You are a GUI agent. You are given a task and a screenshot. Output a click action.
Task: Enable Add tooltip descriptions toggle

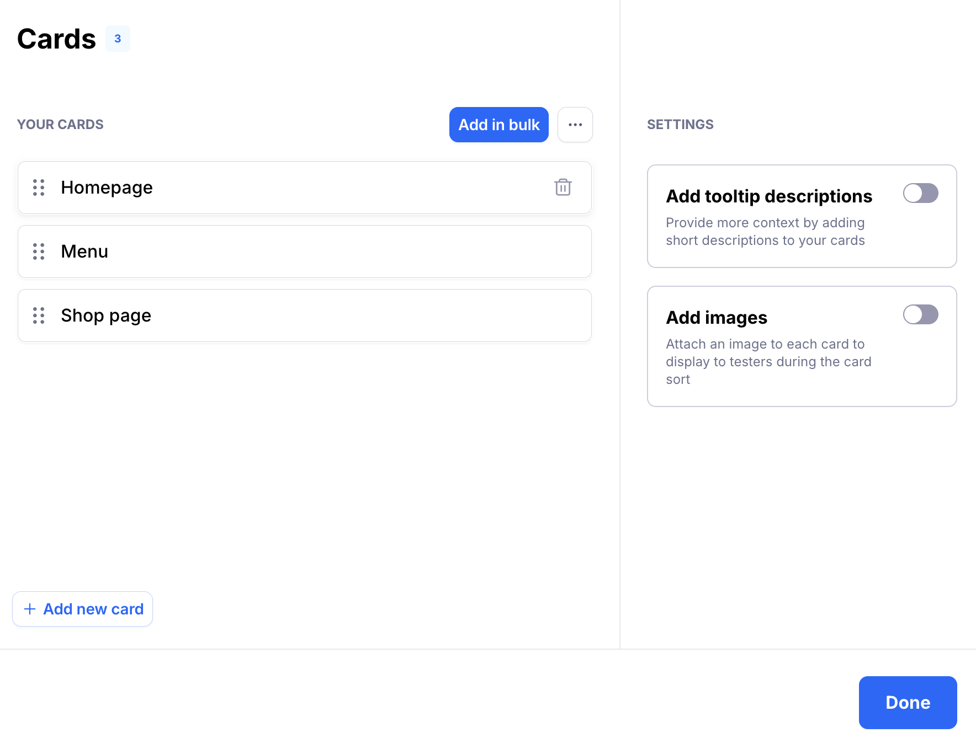point(921,193)
